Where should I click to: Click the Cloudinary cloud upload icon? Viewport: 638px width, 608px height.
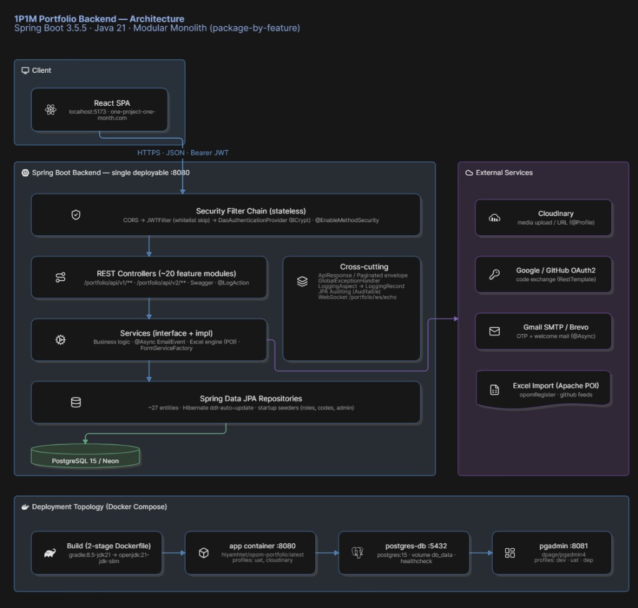pyautogui.click(x=494, y=218)
